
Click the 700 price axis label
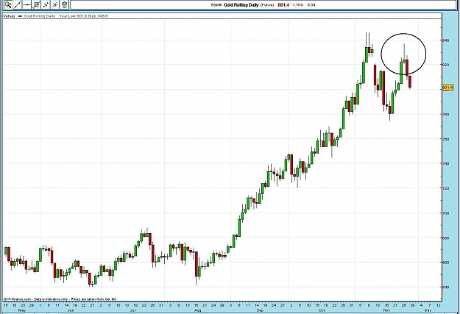[445, 213]
